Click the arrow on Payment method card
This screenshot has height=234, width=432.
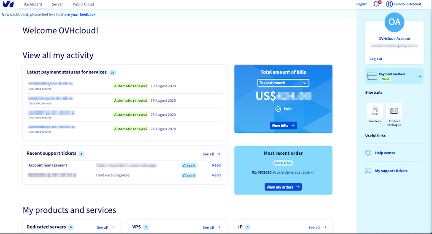click(x=419, y=76)
